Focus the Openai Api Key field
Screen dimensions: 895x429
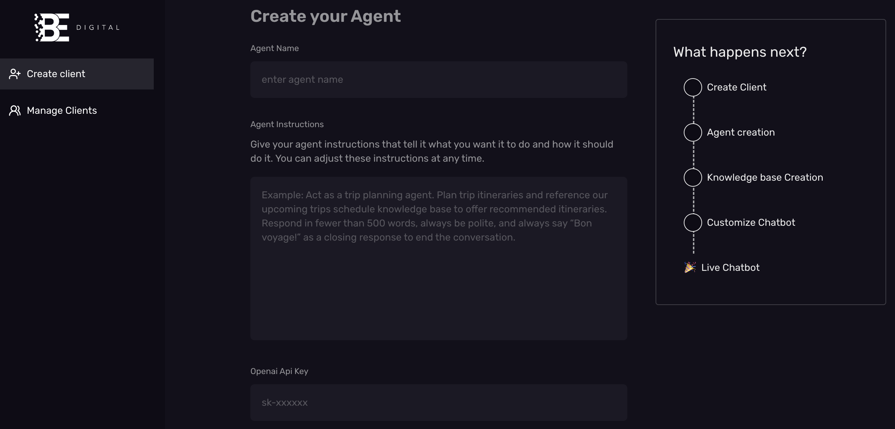[x=438, y=402]
